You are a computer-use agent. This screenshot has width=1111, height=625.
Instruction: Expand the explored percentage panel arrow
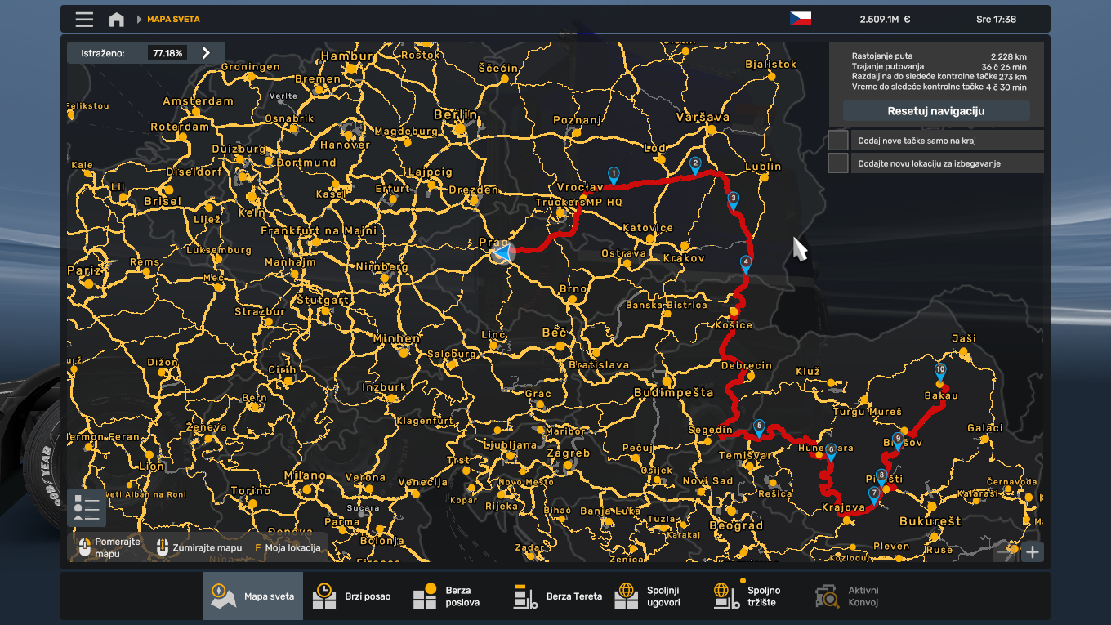coord(206,53)
